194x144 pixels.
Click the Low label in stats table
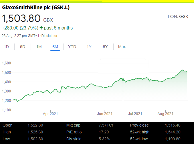point(6,139)
